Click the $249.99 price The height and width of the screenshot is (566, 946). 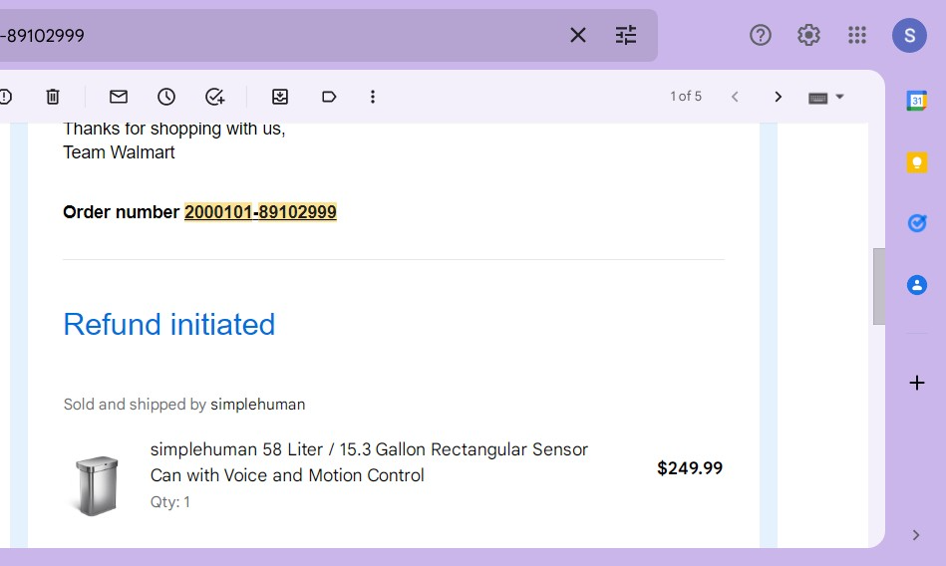pos(690,468)
